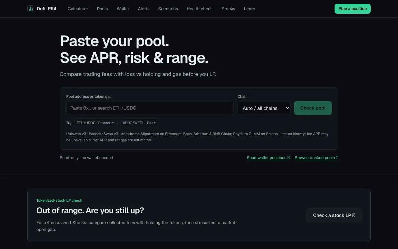
Task: Expand the Auto / all chains dropdown
Action: tap(264, 108)
